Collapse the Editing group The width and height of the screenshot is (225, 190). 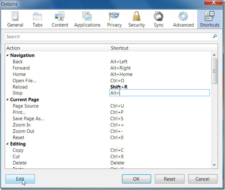(7, 144)
